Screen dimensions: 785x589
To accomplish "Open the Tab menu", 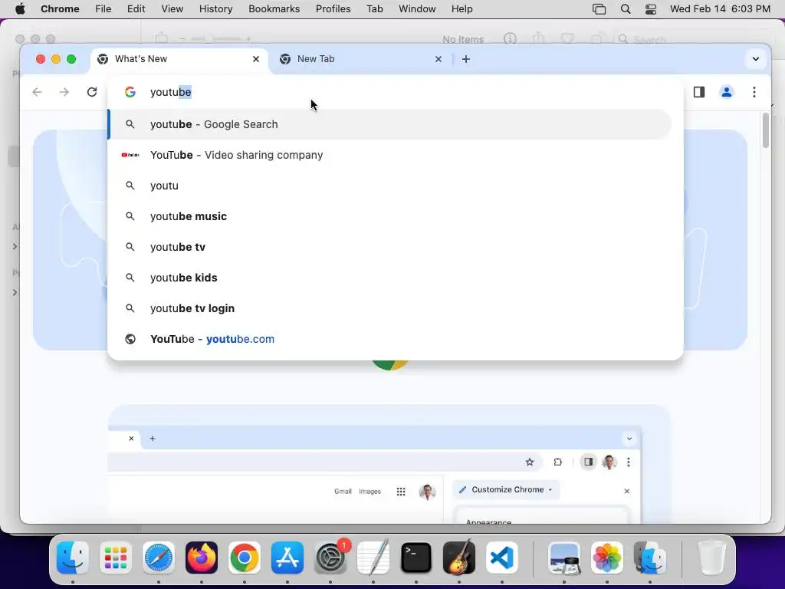I will (374, 9).
